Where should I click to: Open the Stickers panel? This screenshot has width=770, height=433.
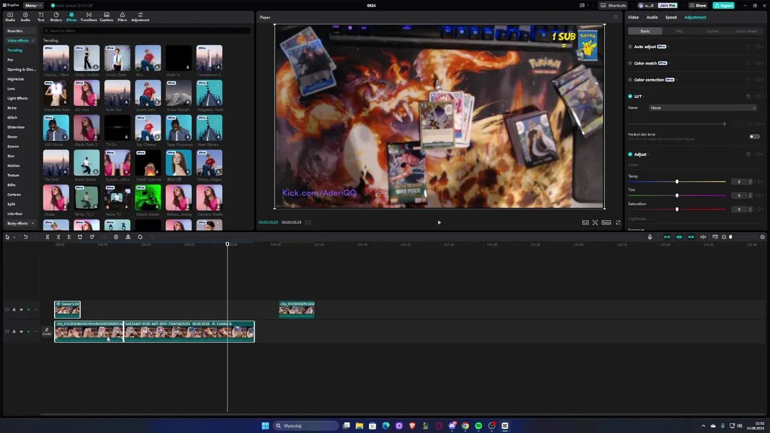[x=56, y=17]
